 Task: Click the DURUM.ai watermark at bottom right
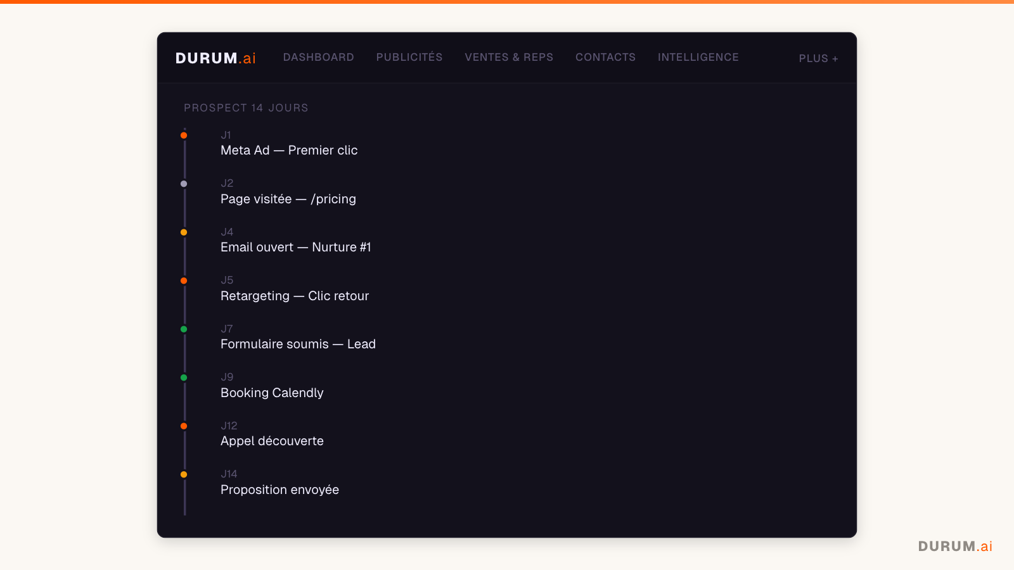(955, 546)
